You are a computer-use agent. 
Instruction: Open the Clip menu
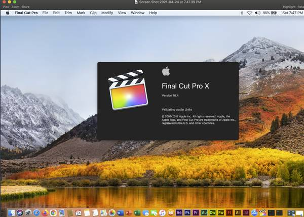pyautogui.click(x=93, y=13)
